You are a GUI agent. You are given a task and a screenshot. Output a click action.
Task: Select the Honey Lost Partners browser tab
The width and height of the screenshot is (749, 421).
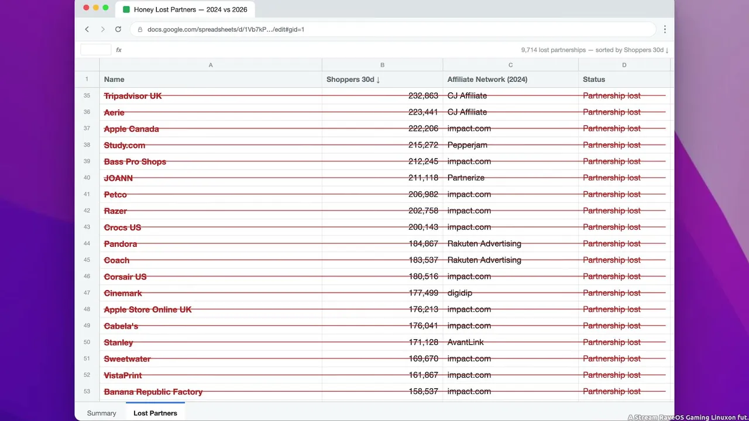click(185, 9)
